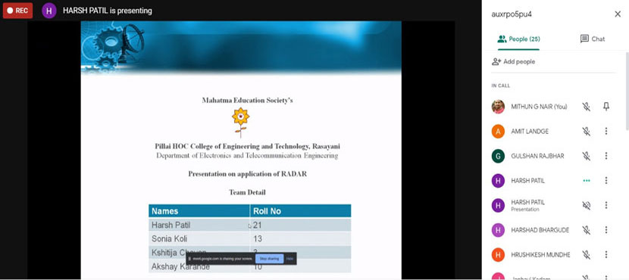Click Add people
This screenshot has width=629, height=280.
(513, 62)
